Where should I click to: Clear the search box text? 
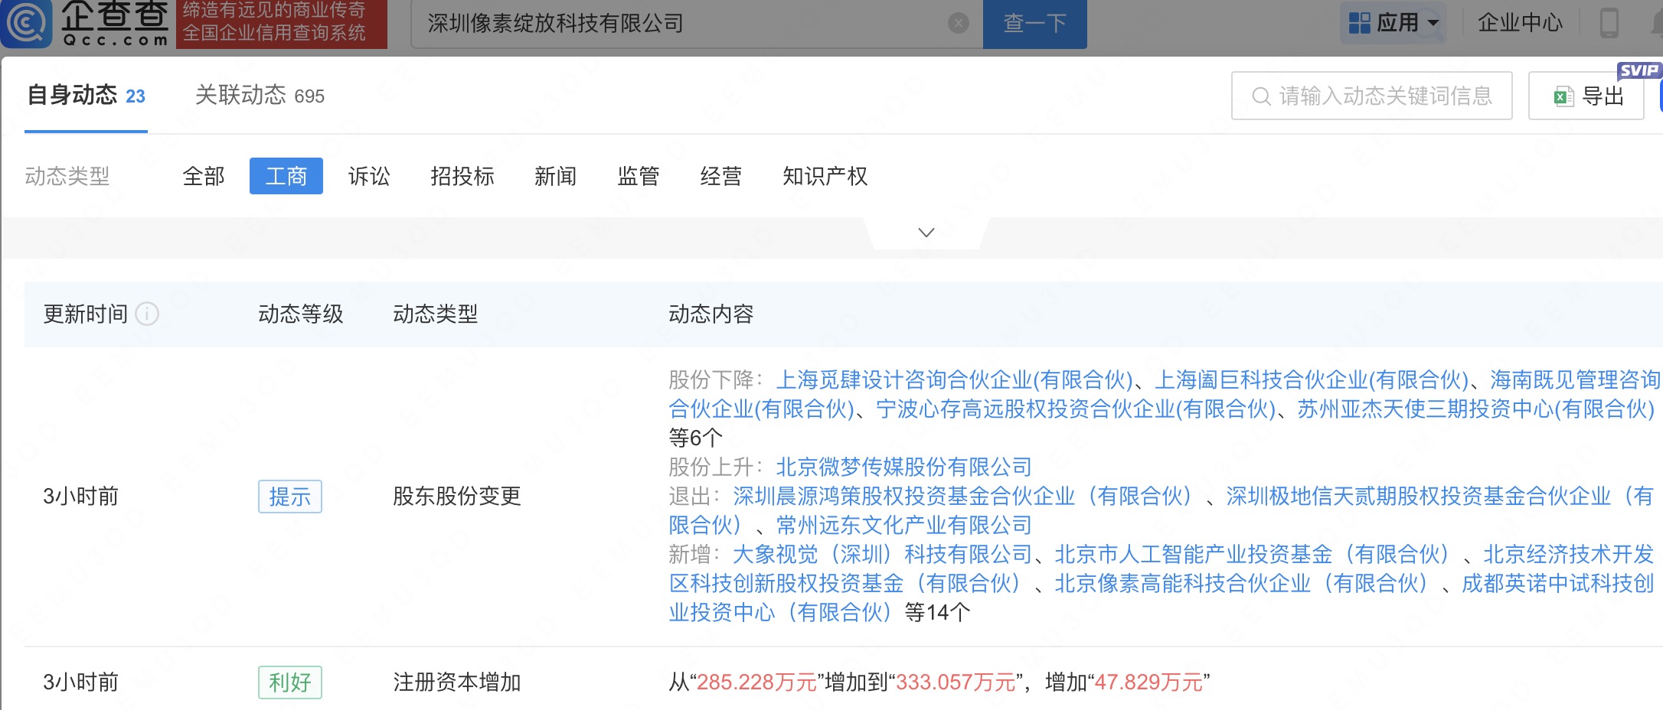coord(958,24)
